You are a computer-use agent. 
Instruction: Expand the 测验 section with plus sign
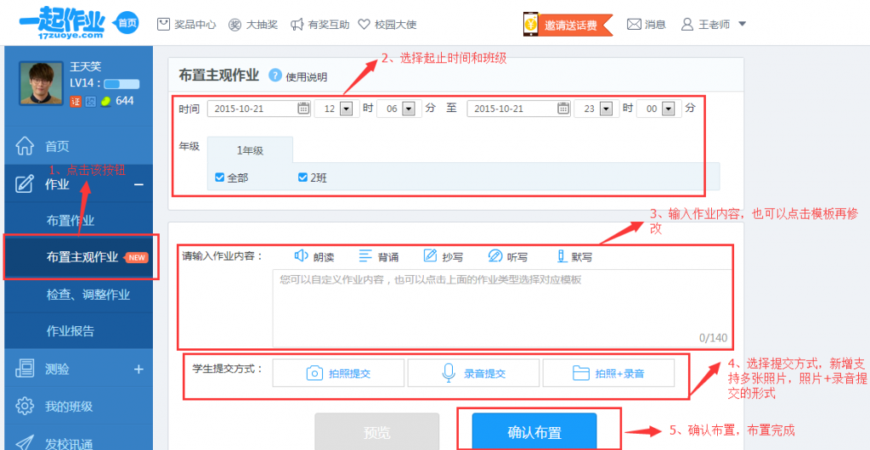tap(138, 369)
